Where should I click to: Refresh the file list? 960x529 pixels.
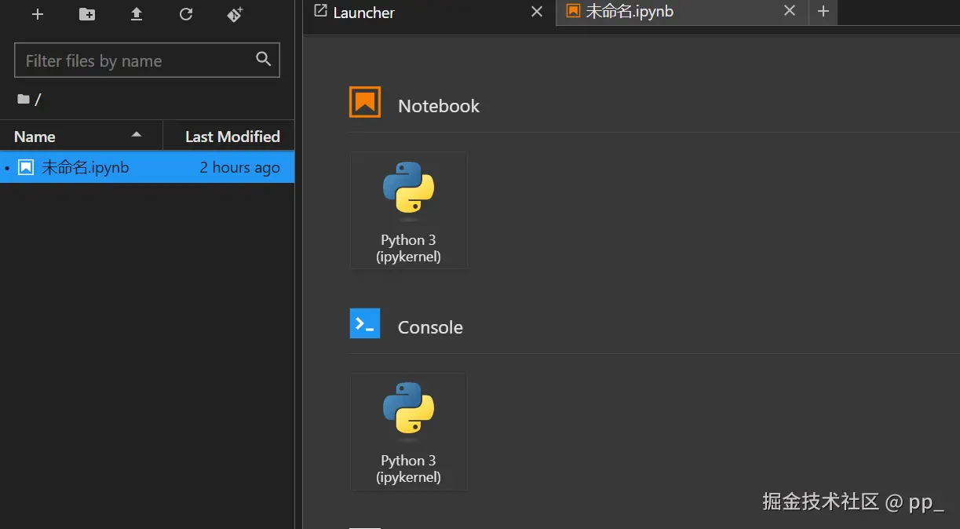click(186, 14)
